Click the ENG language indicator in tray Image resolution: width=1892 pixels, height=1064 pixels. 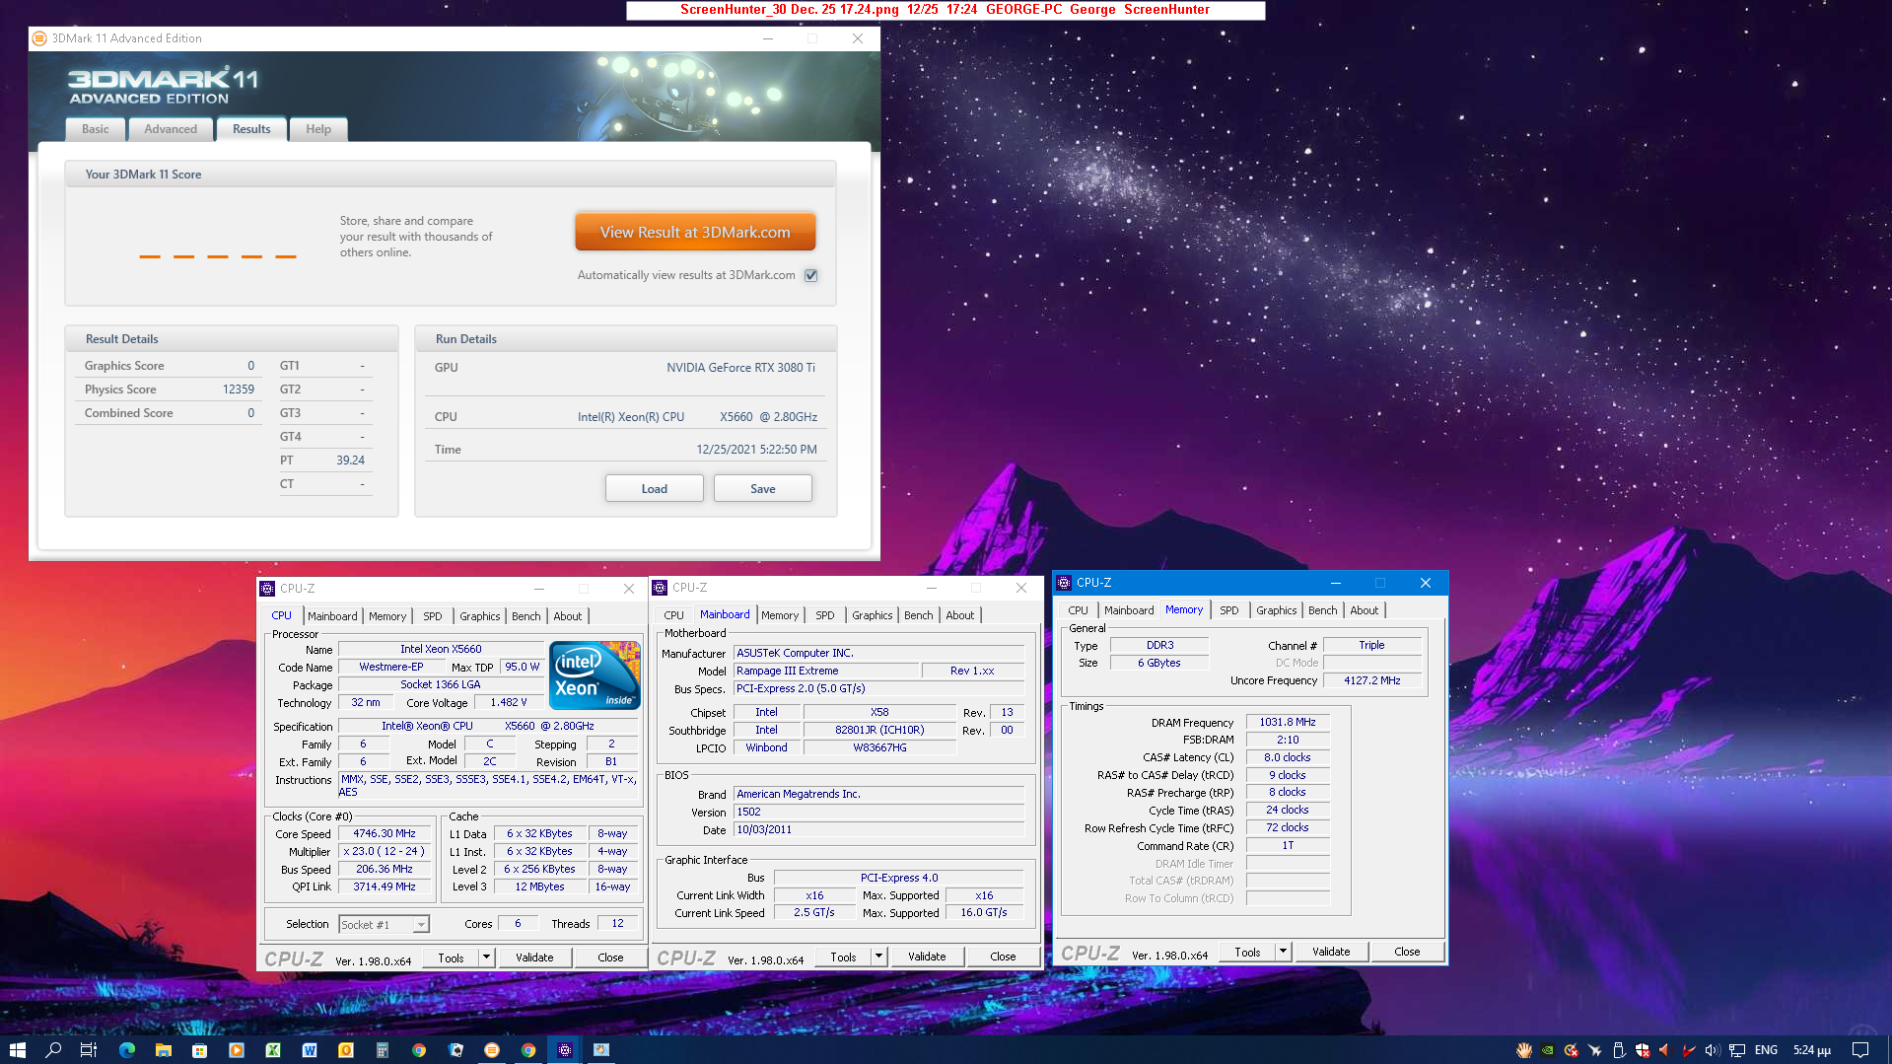coord(1766,1050)
